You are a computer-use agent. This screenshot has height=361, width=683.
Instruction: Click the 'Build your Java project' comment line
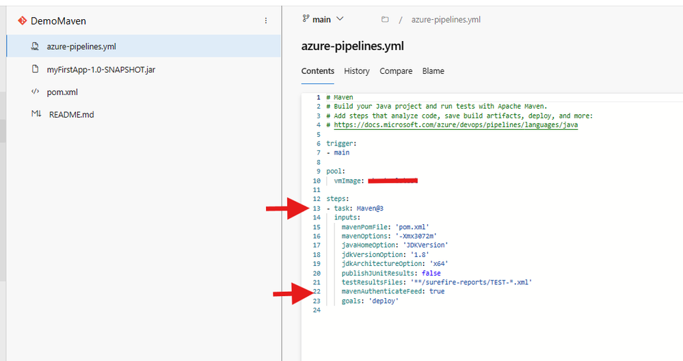(437, 106)
